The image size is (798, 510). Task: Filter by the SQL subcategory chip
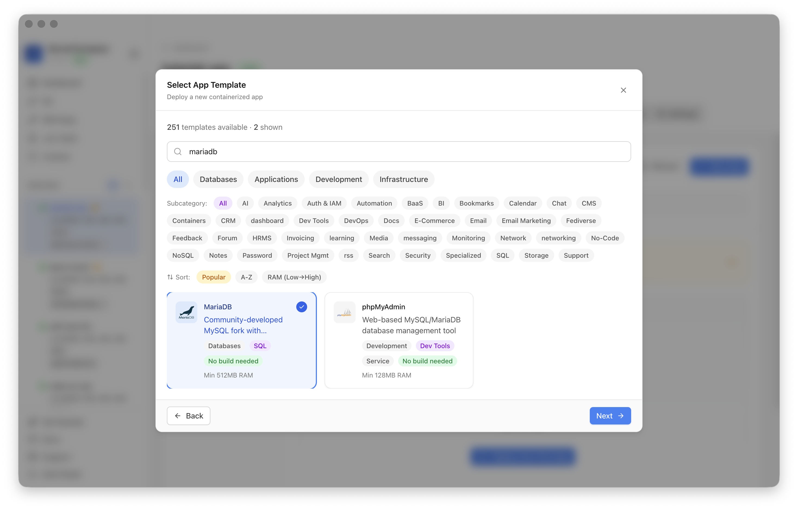point(503,255)
